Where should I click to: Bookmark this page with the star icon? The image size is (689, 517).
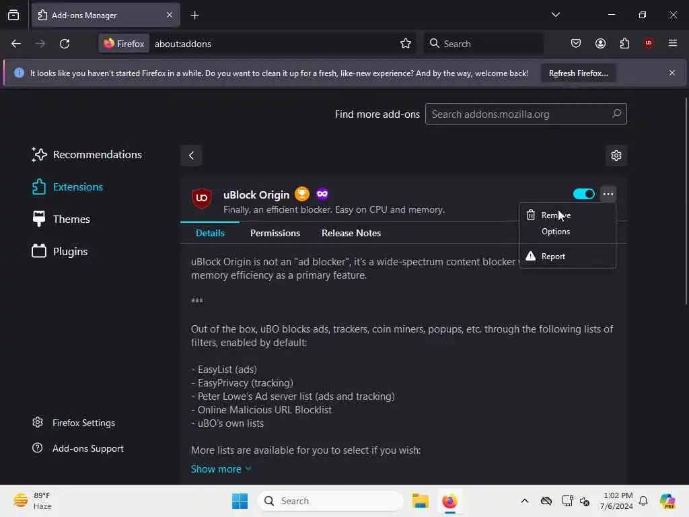[406, 44]
